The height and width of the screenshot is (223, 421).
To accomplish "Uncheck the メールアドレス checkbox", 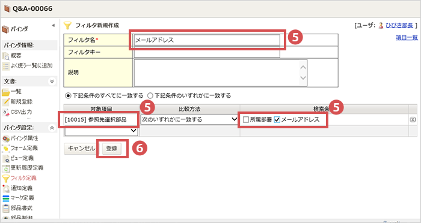I will pos(277,119).
